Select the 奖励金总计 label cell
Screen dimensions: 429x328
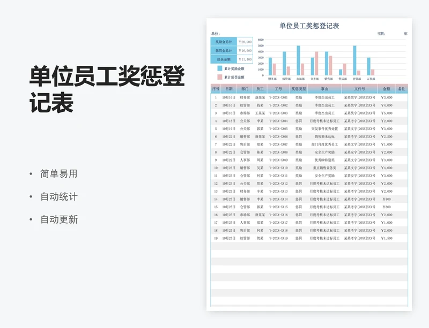pyautogui.click(x=224, y=42)
